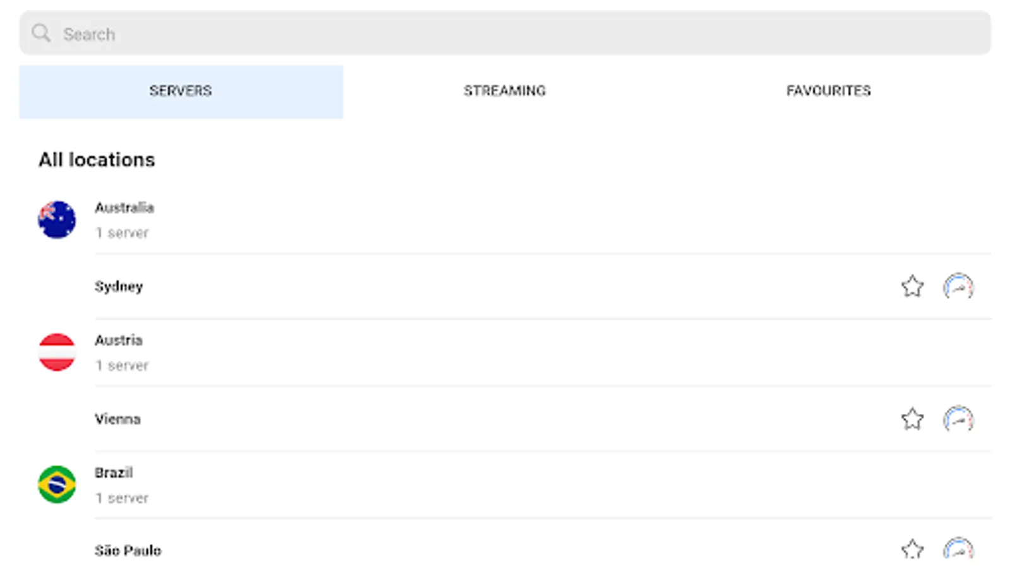Screen dimensions: 1010x568
Task: Select the Servers tab
Action: tap(181, 91)
